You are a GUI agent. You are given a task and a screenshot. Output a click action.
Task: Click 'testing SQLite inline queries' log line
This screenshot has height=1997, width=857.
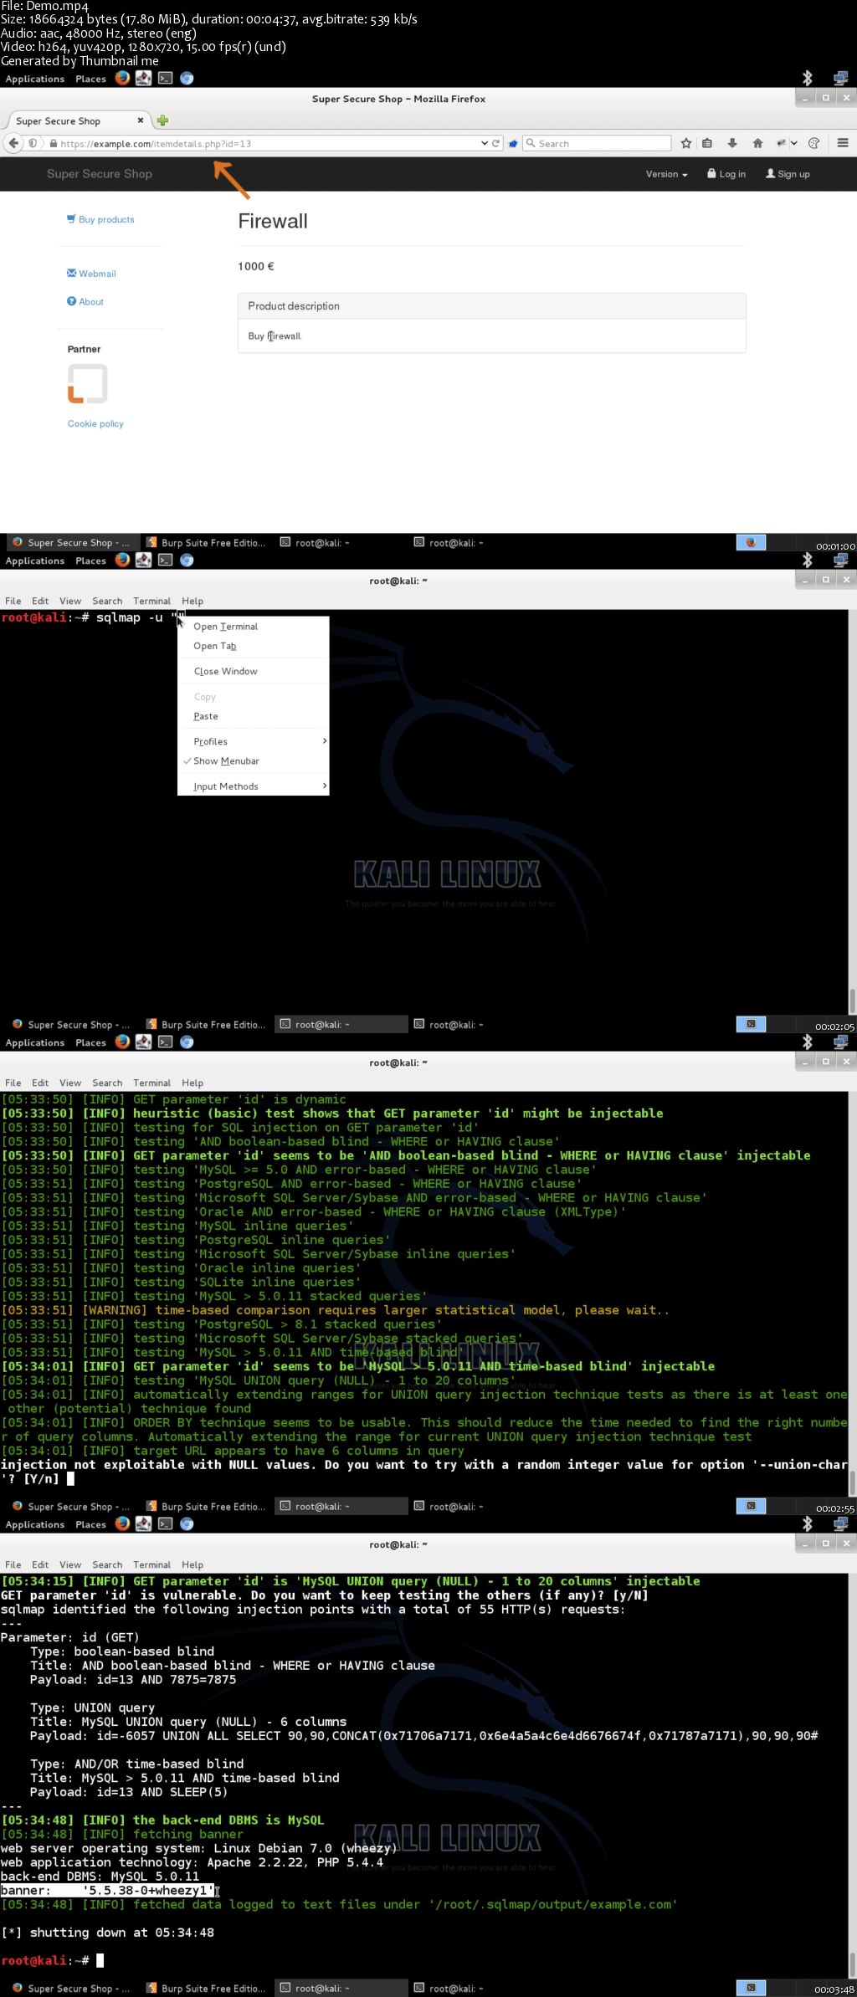pos(181,1282)
